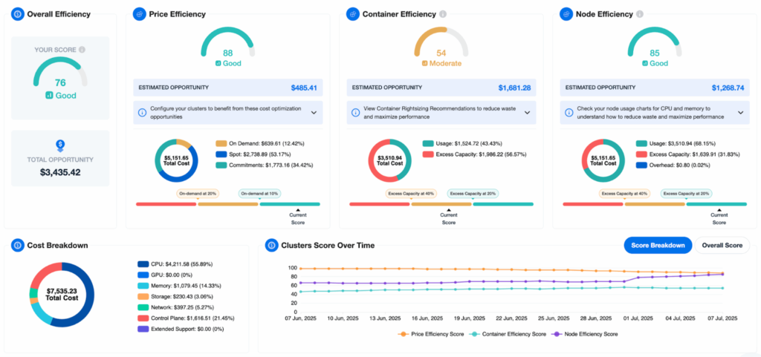Switch to Score Breakdown view
The width and height of the screenshot is (761, 357).
[658, 246]
